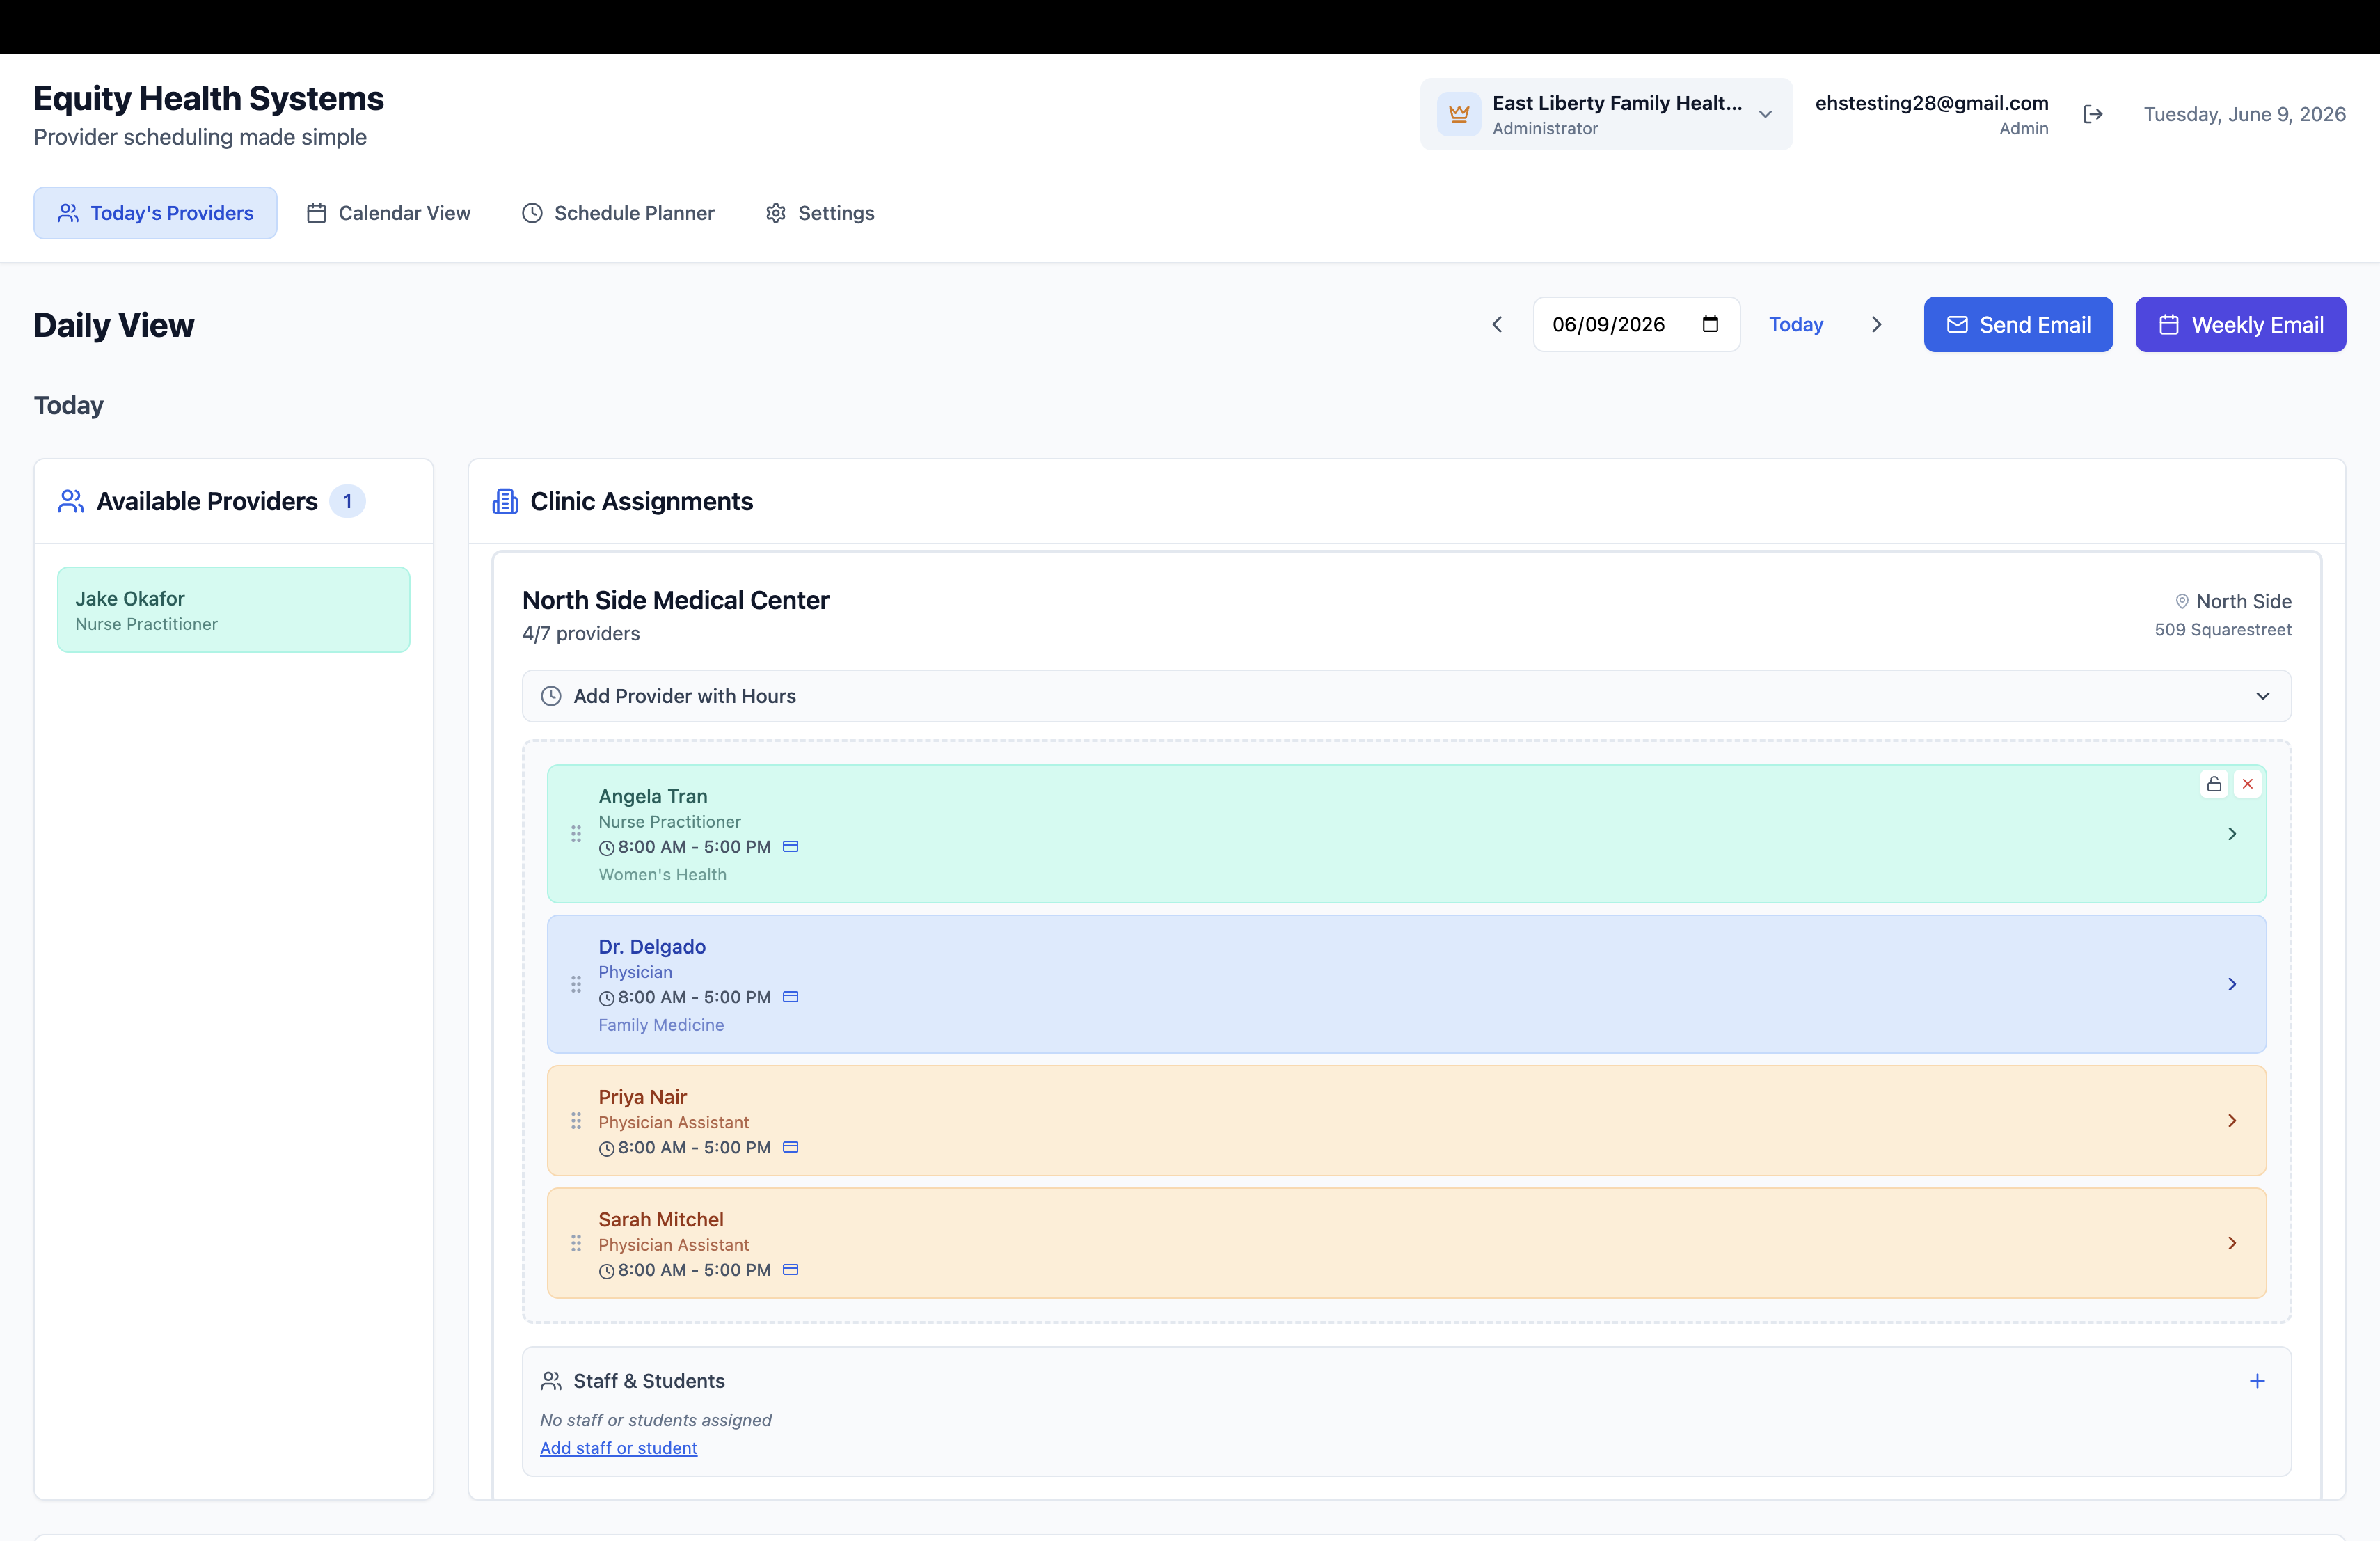This screenshot has height=1541, width=2380.
Task: Open the calendar picker icon in the date field
Action: click(x=1710, y=324)
